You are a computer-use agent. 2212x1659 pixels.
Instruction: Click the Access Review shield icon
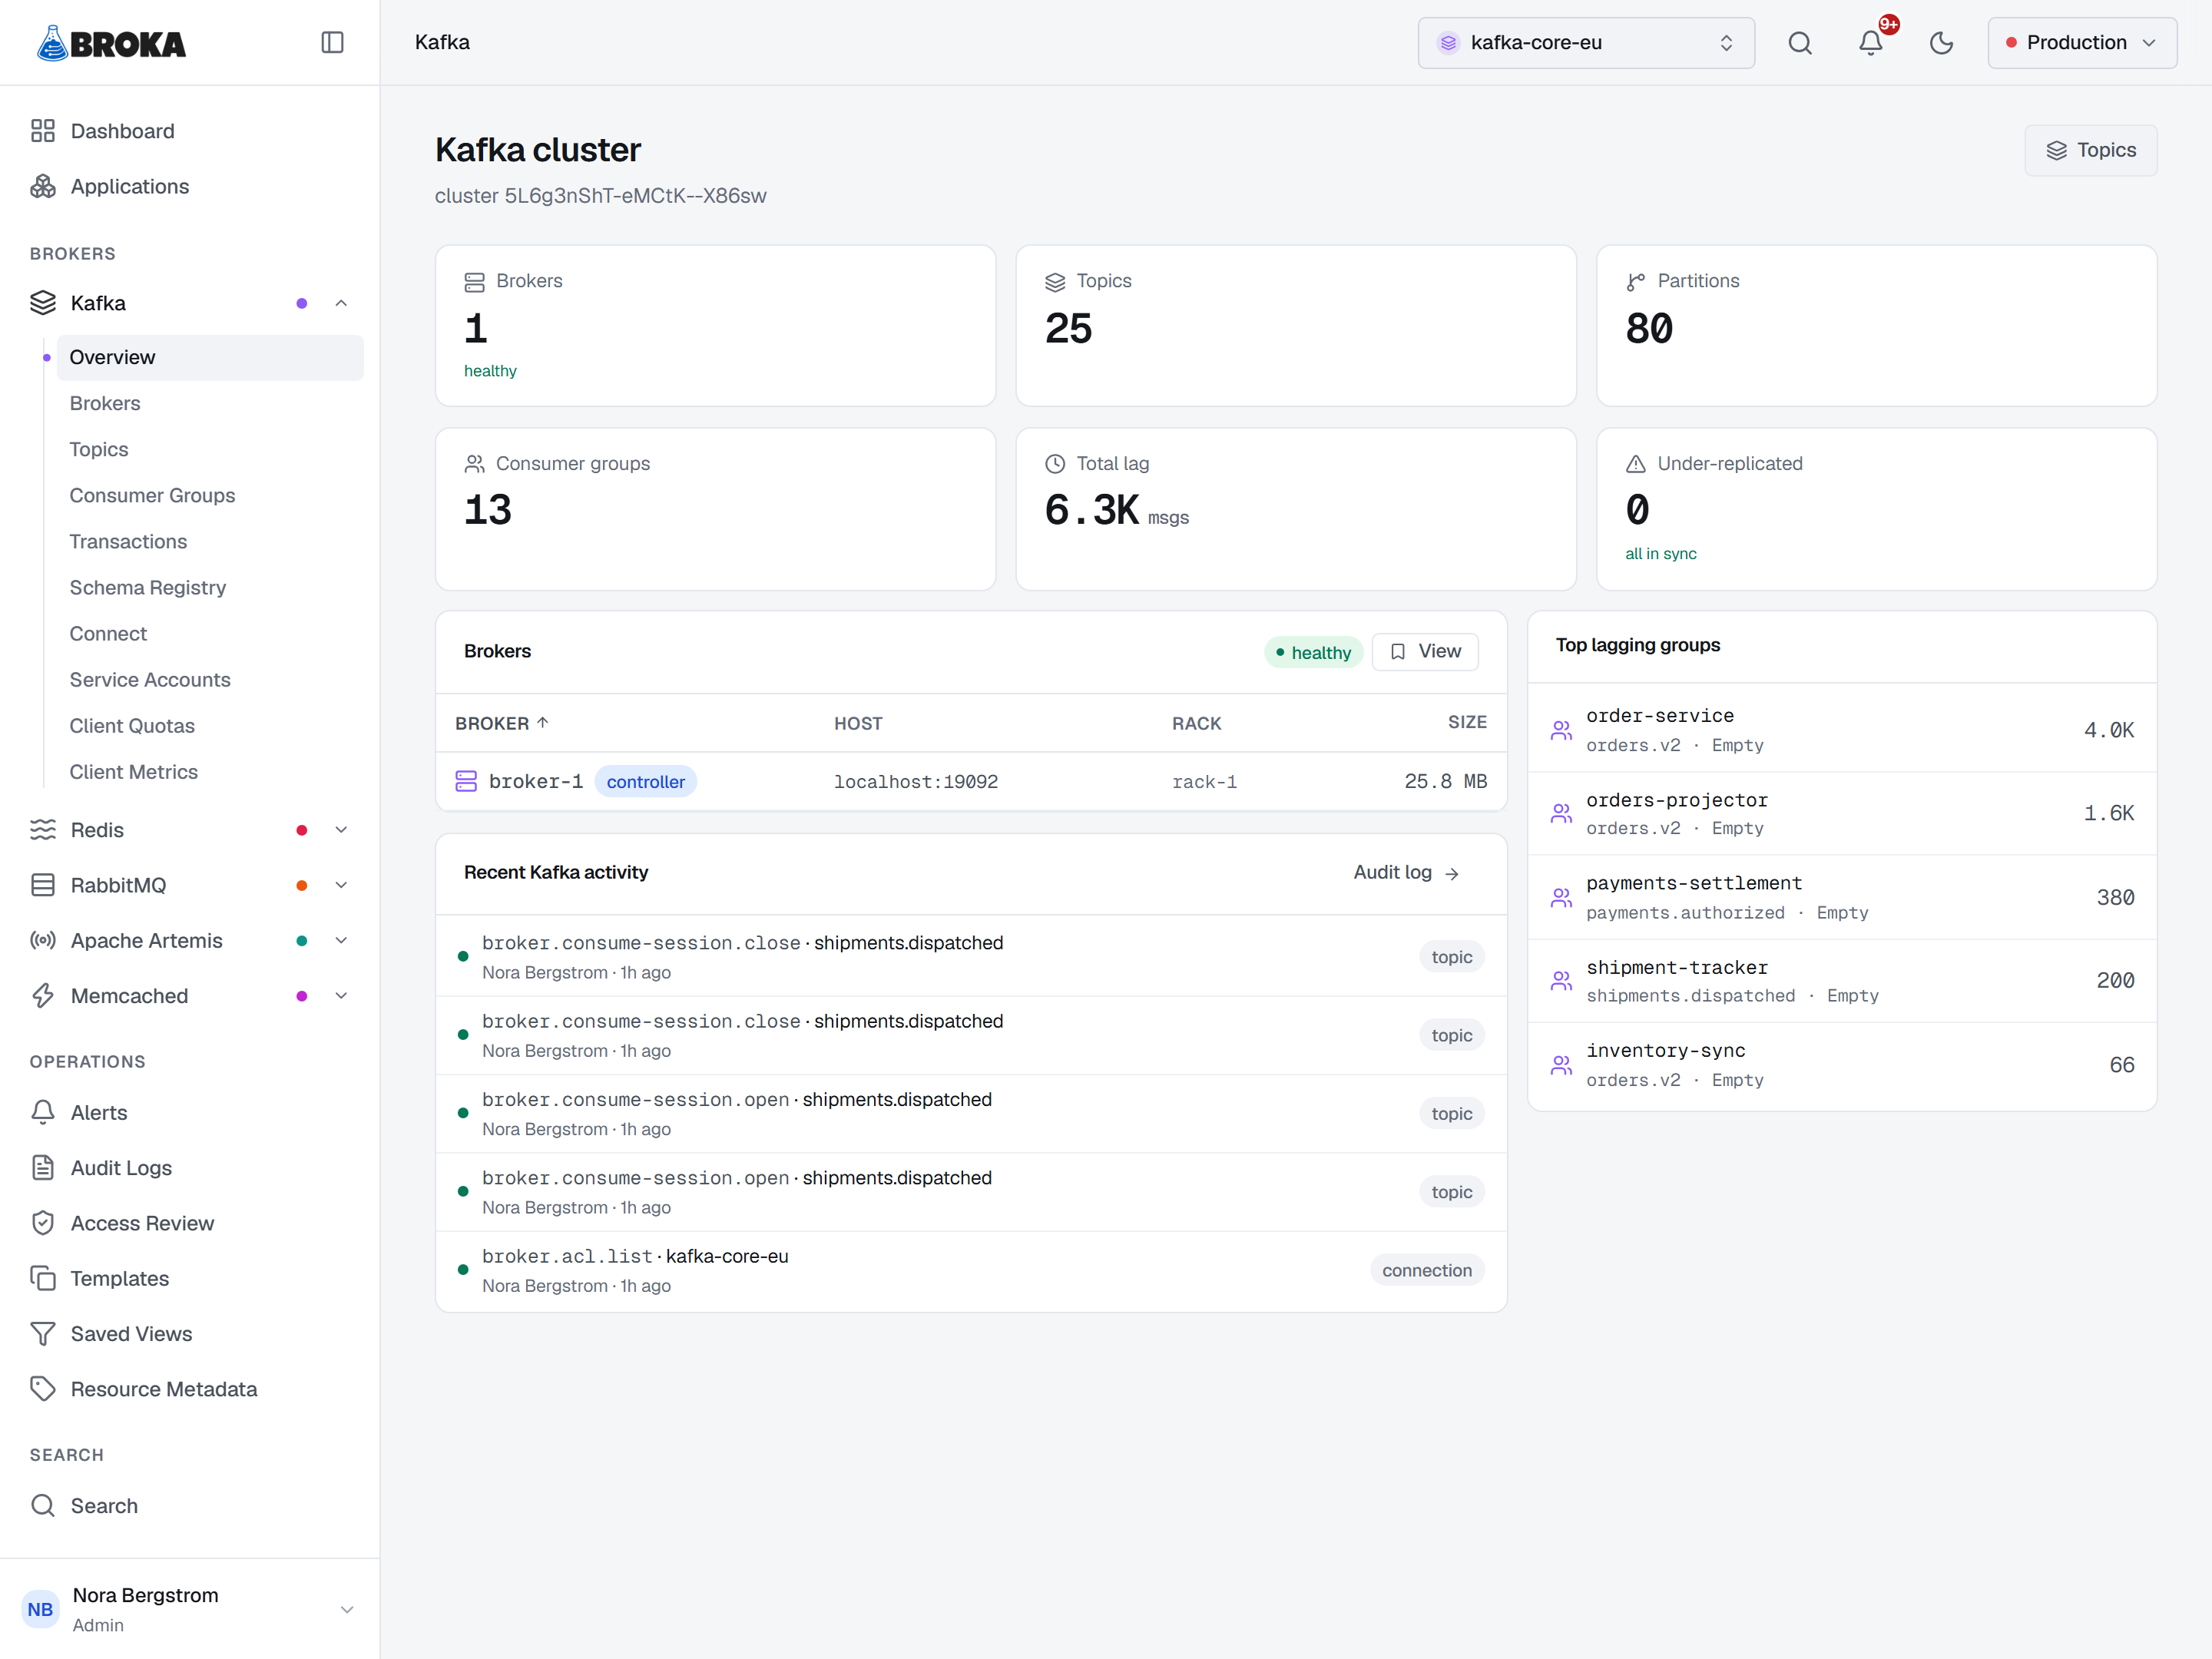(43, 1223)
